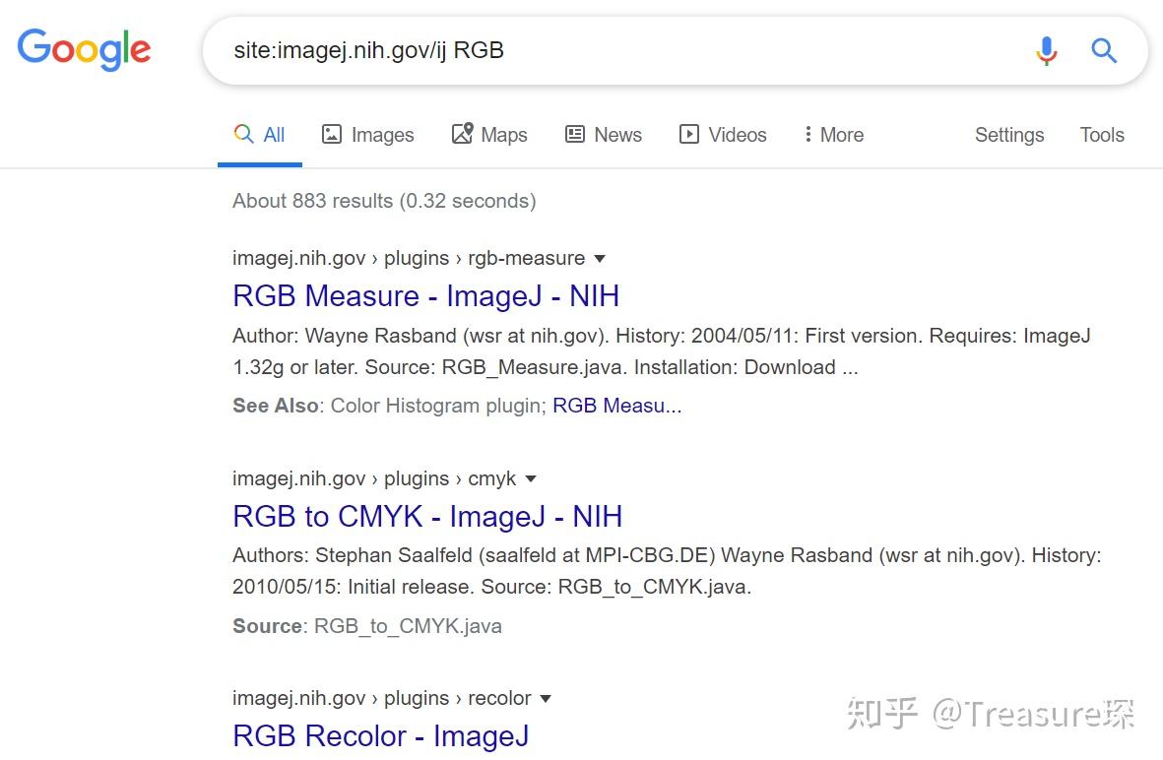Open the News tab icon
The image size is (1163, 760).
tap(575, 134)
